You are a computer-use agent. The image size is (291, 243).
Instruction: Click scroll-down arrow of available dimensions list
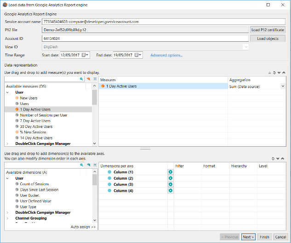pyautogui.click(x=95, y=220)
